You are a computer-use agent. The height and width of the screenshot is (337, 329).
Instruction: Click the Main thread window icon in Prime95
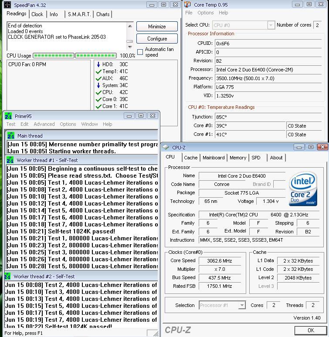[11, 135]
